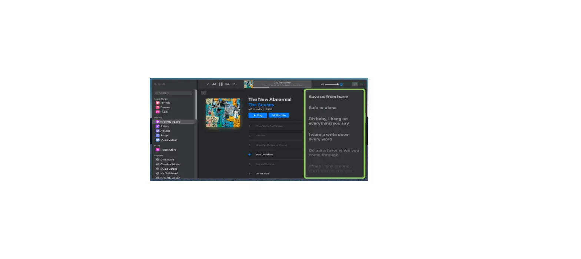The height and width of the screenshot is (259, 581).
Task: Open the AirPlay output menu
Action: tap(341, 84)
